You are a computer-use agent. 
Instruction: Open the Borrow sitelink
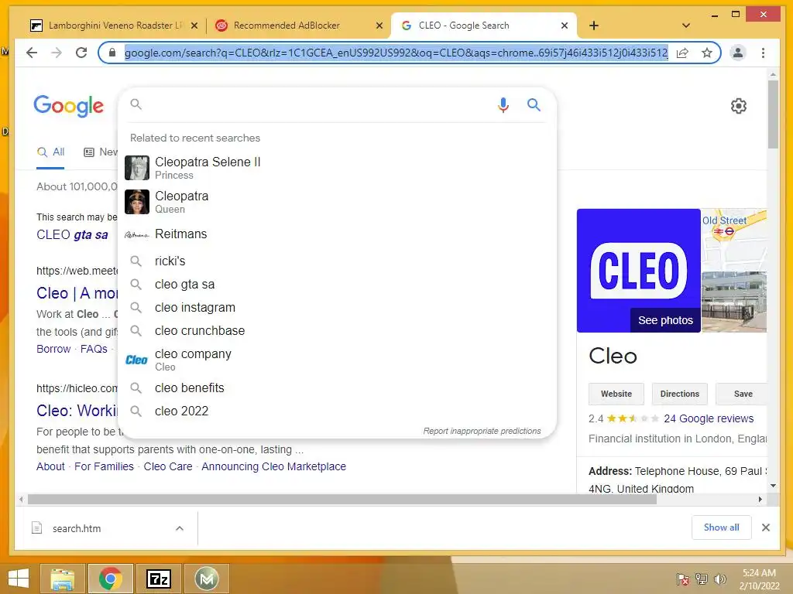coord(53,349)
